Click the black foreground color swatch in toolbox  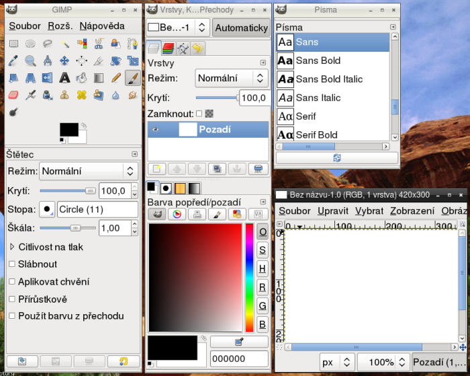click(68, 129)
